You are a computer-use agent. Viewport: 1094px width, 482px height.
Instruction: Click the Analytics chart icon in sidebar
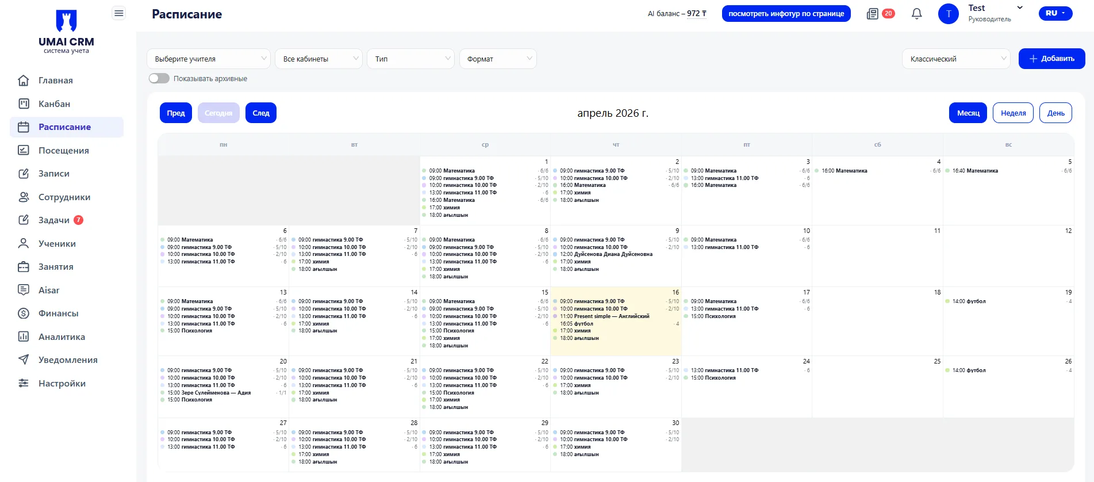pyautogui.click(x=24, y=336)
